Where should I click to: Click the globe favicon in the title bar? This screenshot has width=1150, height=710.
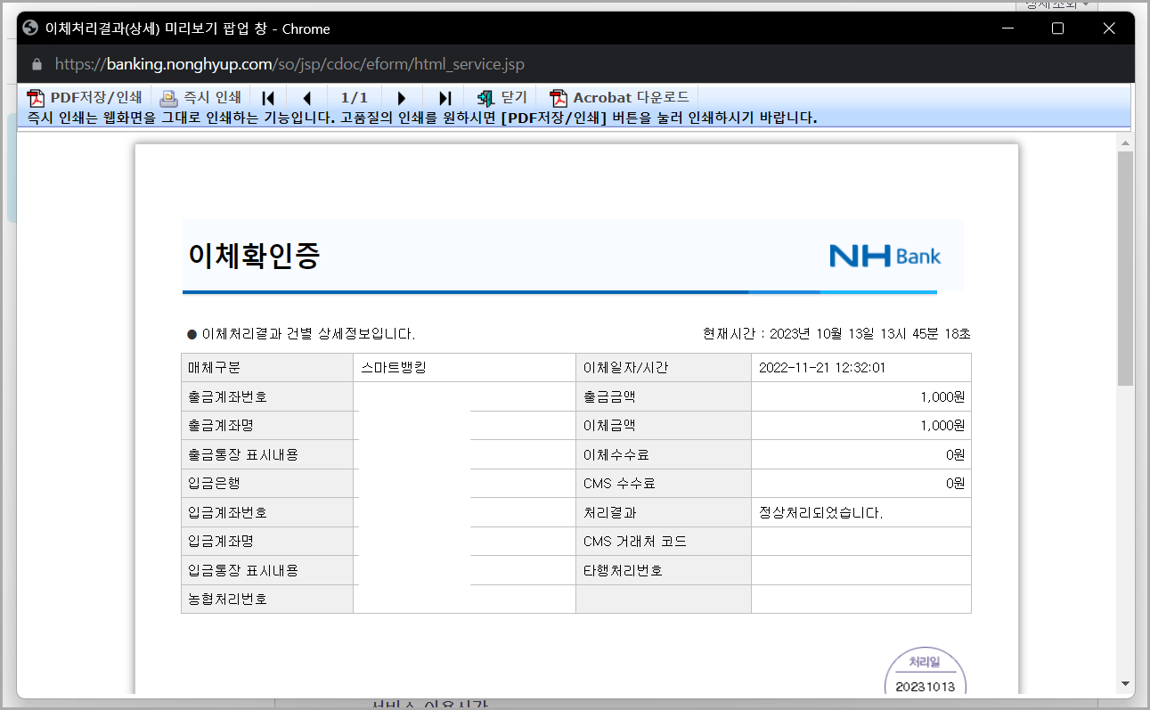29,29
